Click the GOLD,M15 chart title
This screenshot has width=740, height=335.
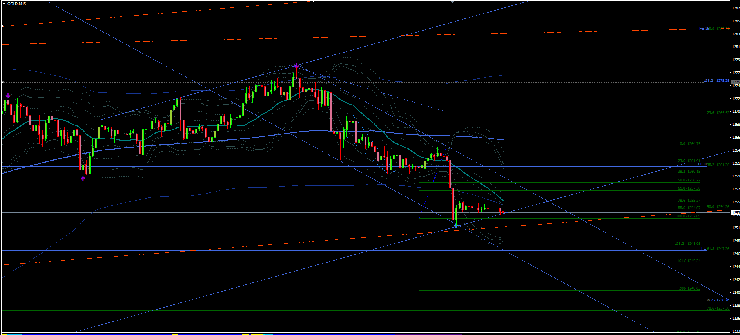coord(17,4)
